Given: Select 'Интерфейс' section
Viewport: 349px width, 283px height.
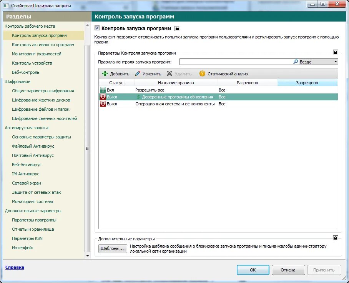Looking at the screenshot, I should (x=23, y=248).
